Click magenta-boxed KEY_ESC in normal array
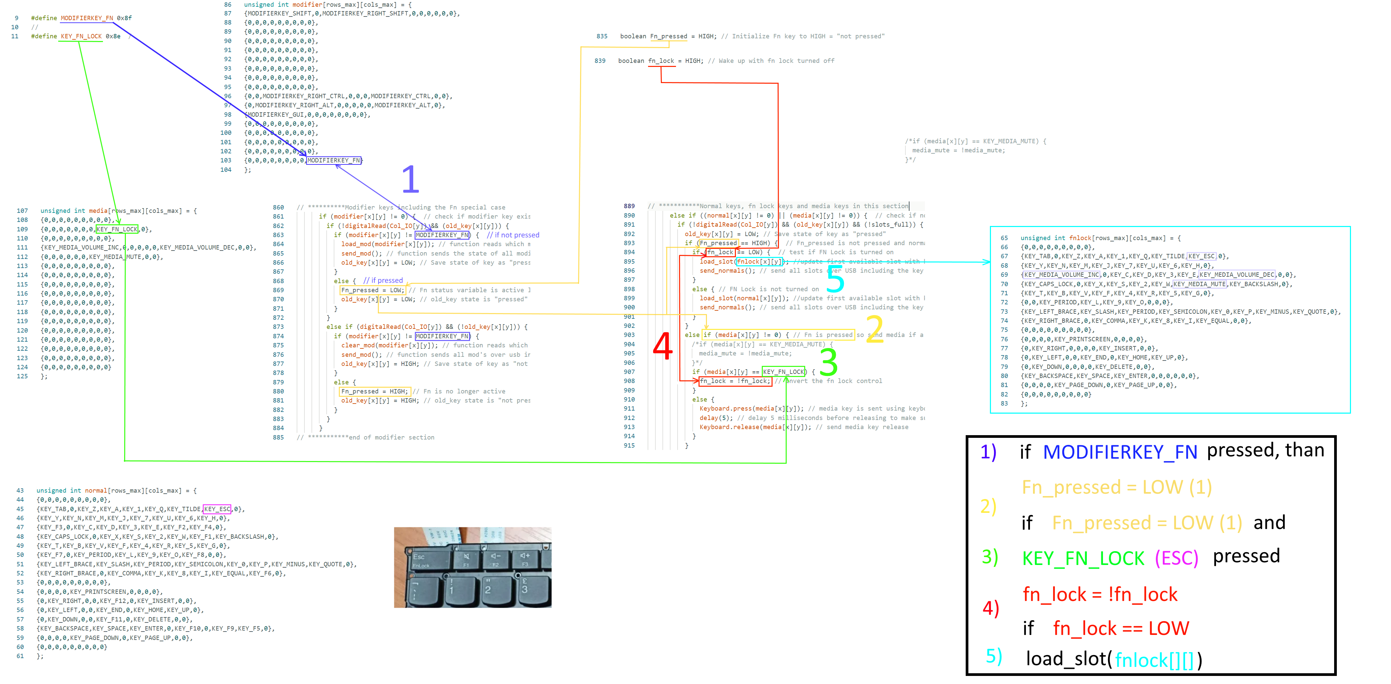Viewport: 1391px width, 684px height. pos(217,508)
